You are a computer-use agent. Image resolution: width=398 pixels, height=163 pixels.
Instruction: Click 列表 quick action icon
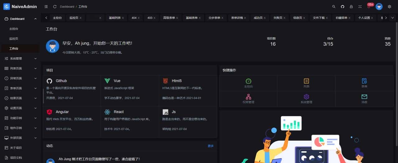306,81
